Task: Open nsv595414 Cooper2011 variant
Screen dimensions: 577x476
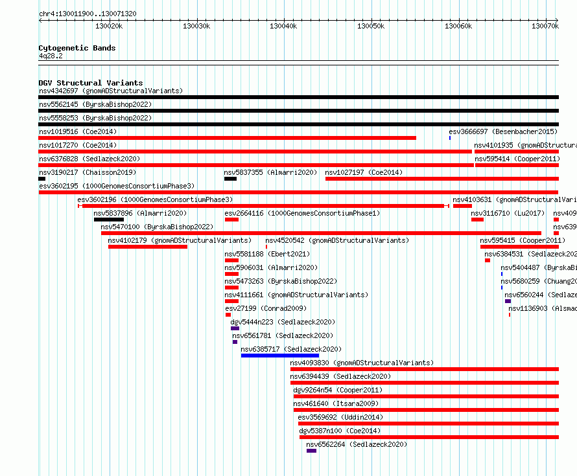Action: 517,159
